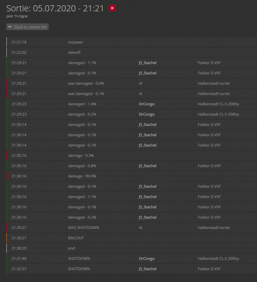Screen dimensions: 257x282
Task: Open DrCongo in the damaged 1.4% row
Action: tap(147, 104)
